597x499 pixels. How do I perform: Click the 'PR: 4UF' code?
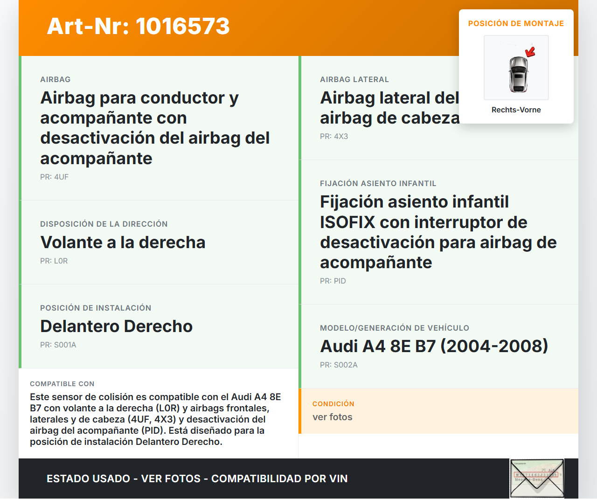tap(54, 177)
